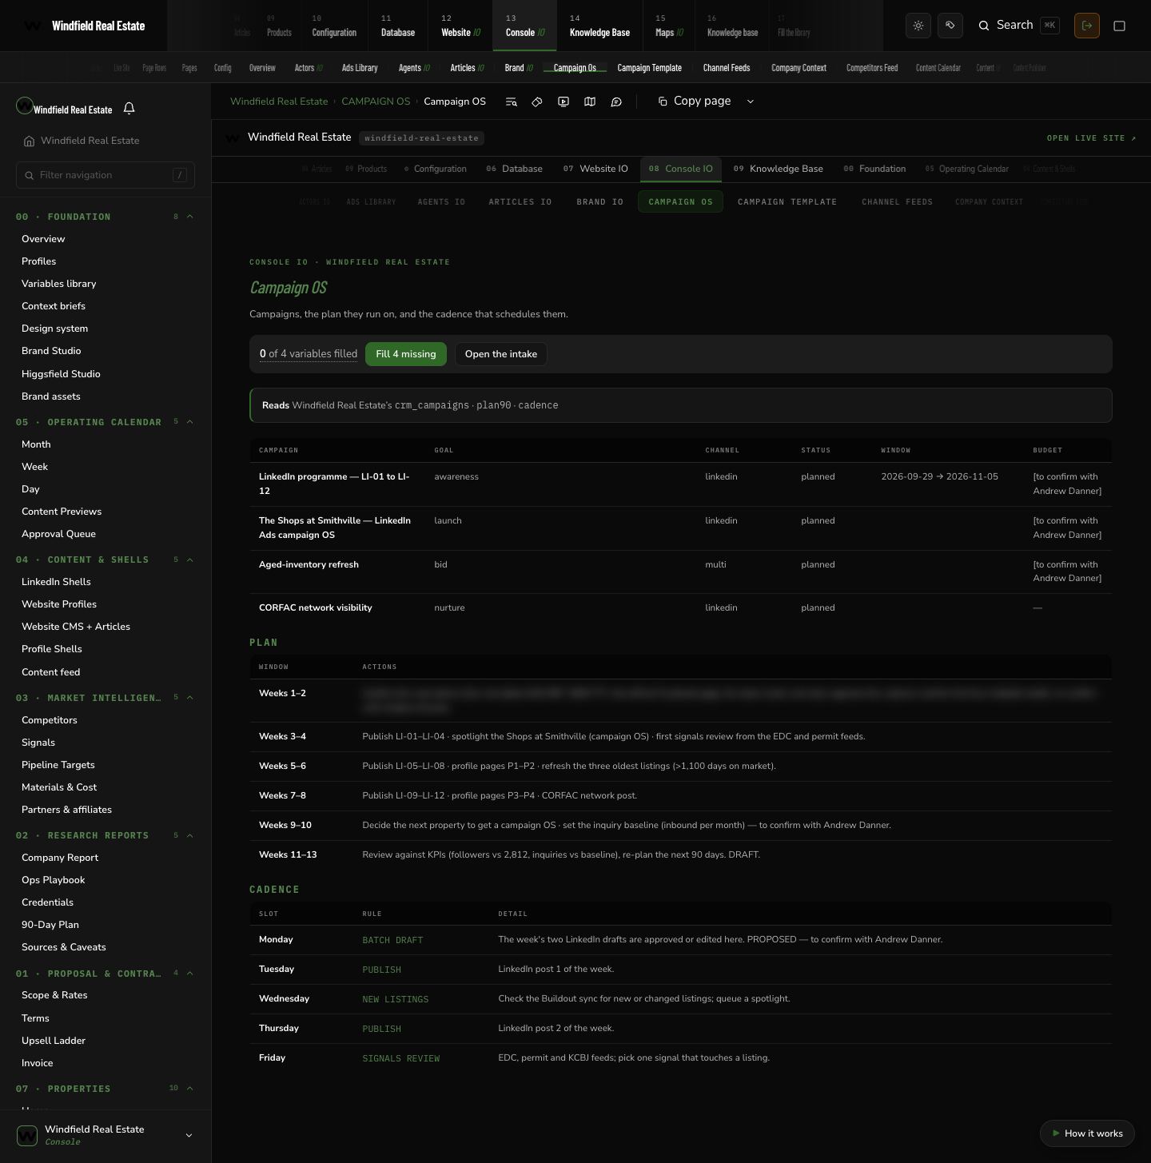This screenshot has height=1163, width=1151.
Task: Open the Brand Studio sidebar item
Action: click(x=51, y=351)
